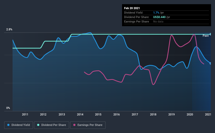Select the 2017 x-axis label
This screenshot has height=133, width=215.
click(135, 114)
